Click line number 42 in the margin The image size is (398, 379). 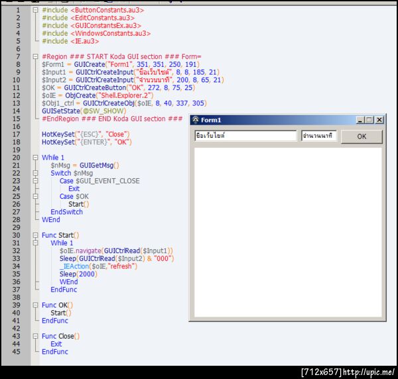pos(16,328)
